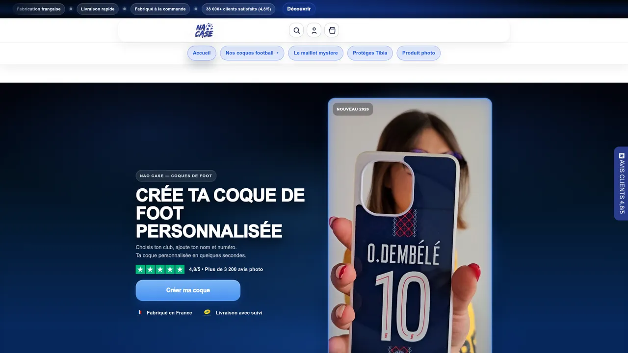Click the yellow delivery tracking icon

[207, 312]
